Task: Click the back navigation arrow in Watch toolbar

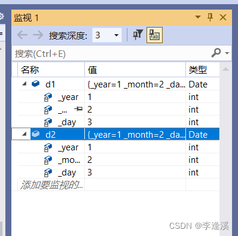Action: pos(22,35)
